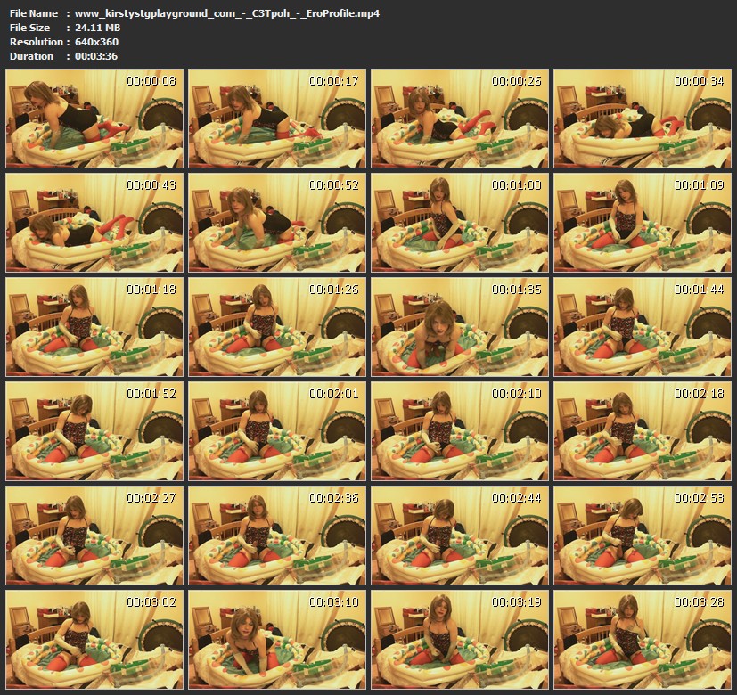Open the frame stamped 00:00:52
737x695 pixels.
tap(276, 218)
